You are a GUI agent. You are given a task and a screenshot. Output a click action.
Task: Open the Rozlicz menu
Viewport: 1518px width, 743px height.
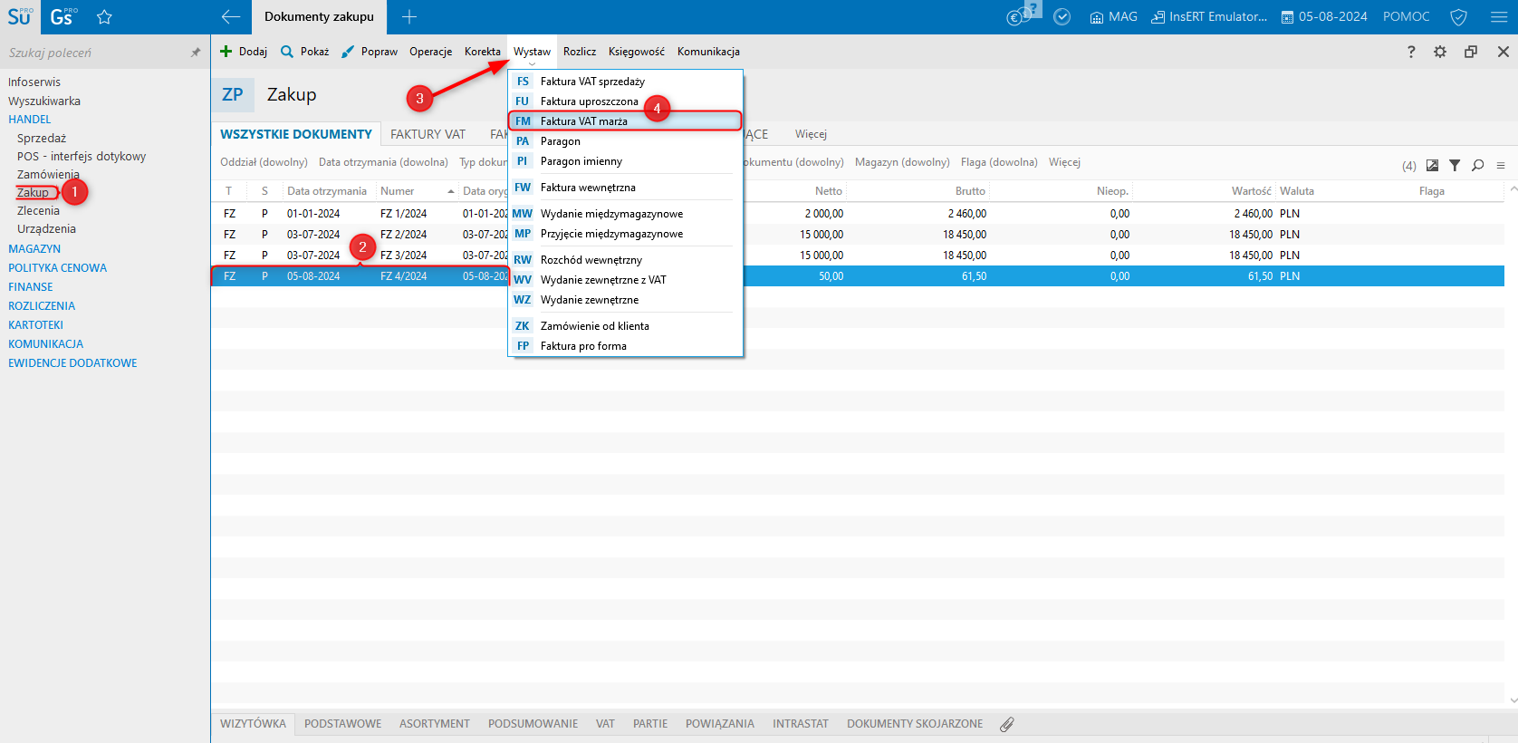580,52
